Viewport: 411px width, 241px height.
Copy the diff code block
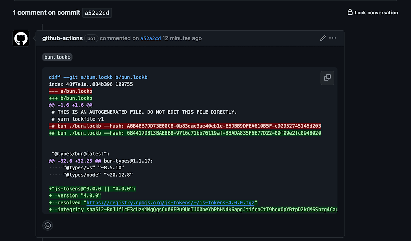[327, 78]
